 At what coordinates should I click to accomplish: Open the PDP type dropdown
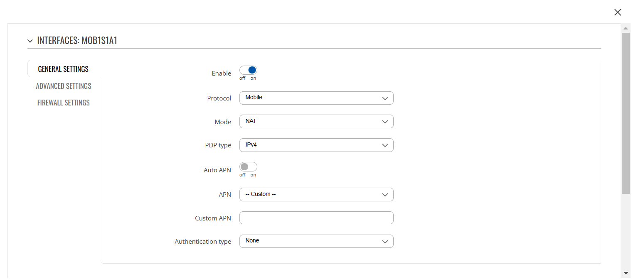coord(316,145)
